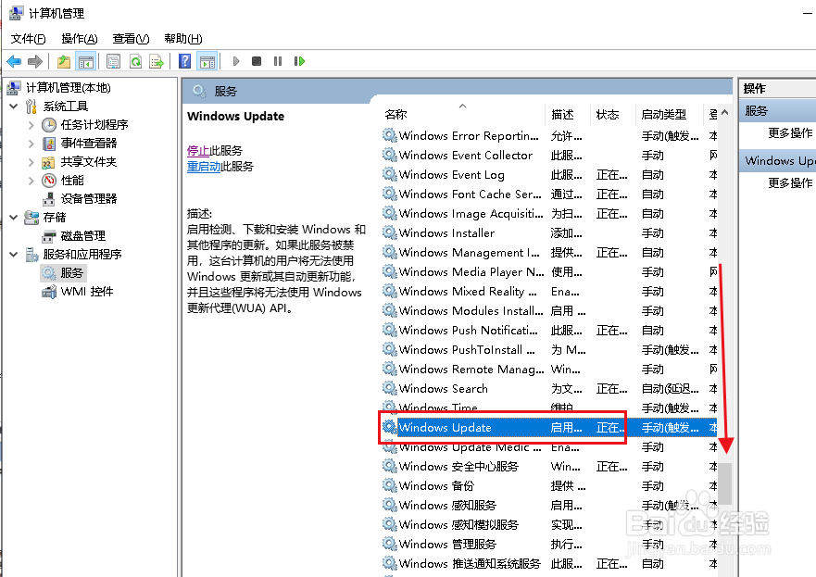Screen dimensions: 816x577
Task: Select Windows Modules Installer service
Action: [549, 310]
